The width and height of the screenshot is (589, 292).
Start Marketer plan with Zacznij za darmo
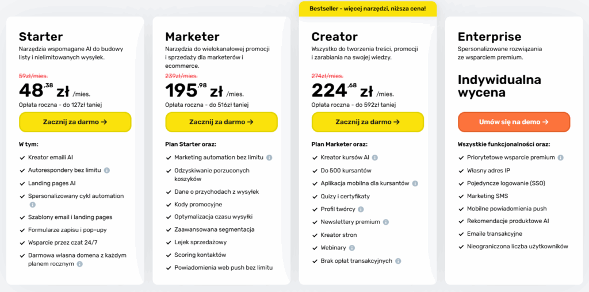click(x=221, y=122)
